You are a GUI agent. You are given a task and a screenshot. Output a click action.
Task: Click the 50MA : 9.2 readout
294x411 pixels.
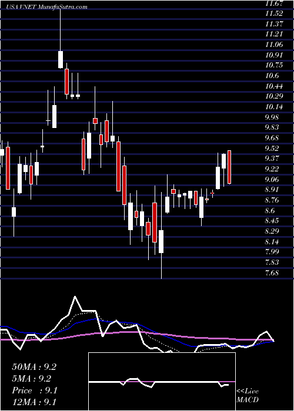[x=34, y=367]
